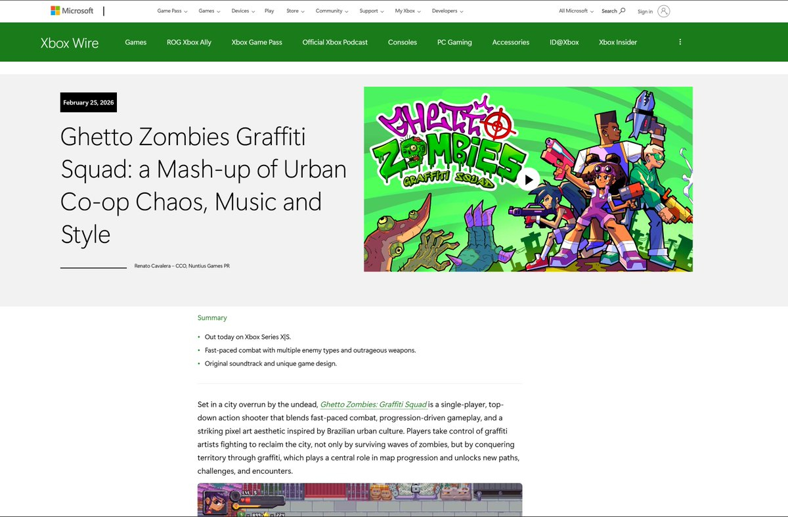Go to the ROG Xbox Ally section
The image size is (788, 517).
pyautogui.click(x=189, y=42)
